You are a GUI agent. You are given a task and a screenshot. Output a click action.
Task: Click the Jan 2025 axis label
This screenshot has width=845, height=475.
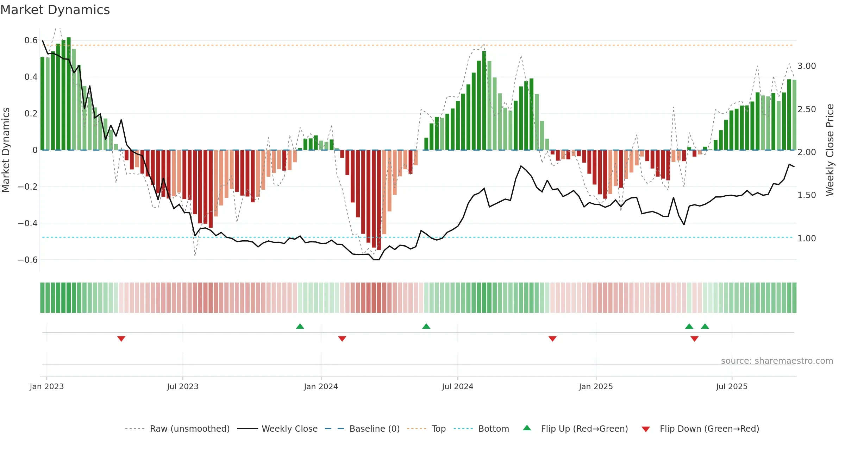point(596,386)
